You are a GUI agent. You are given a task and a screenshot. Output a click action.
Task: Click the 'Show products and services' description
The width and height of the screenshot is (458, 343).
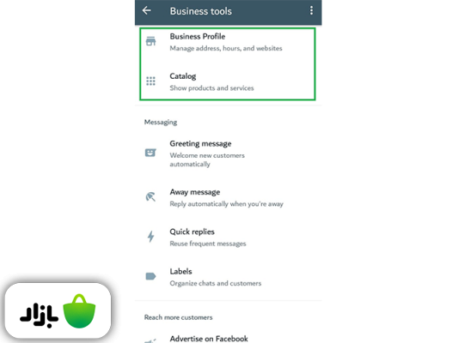point(211,88)
